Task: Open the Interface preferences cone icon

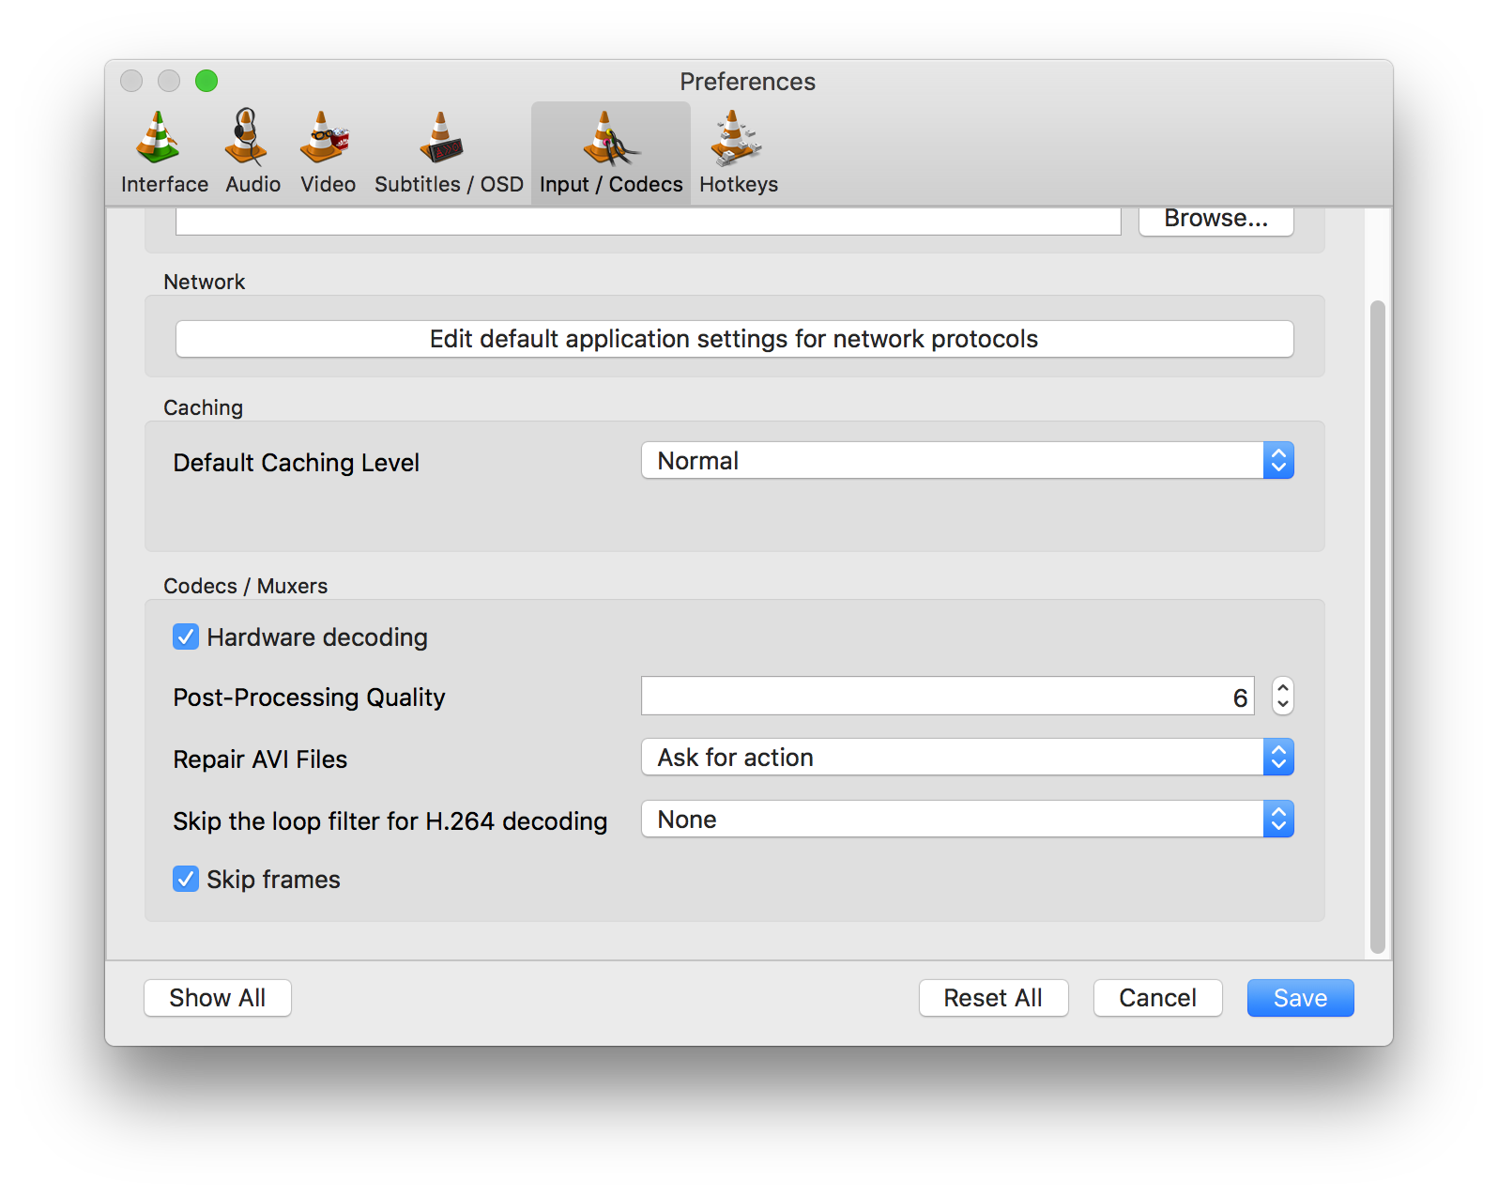Action: 158,137
